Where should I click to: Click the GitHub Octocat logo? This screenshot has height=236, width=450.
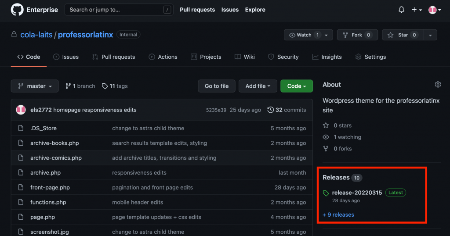[x=17, y=10]
